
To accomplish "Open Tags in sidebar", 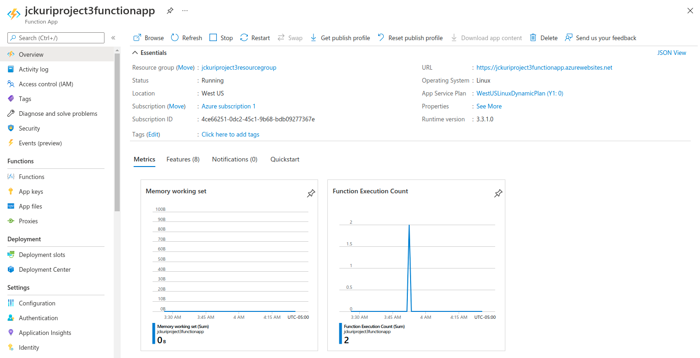I will pyautogui.click(x=57, y=99).
